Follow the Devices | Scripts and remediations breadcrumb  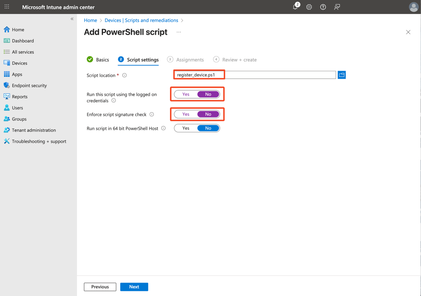(141, 20)
